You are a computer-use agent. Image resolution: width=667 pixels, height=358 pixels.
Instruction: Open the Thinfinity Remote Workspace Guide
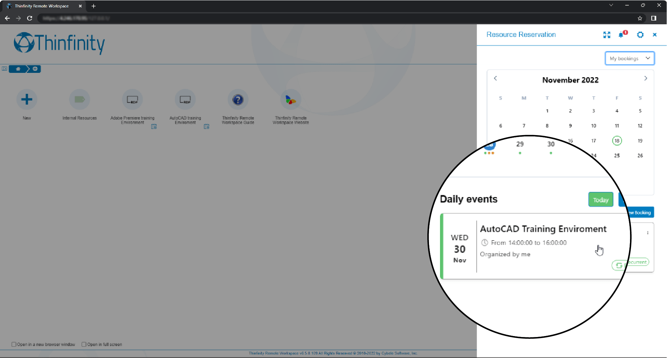pyautogui.click(x=238, y=99)
